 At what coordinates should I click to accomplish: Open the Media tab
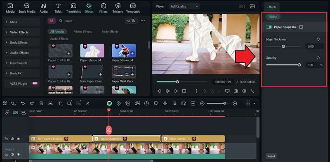[10, 8]
